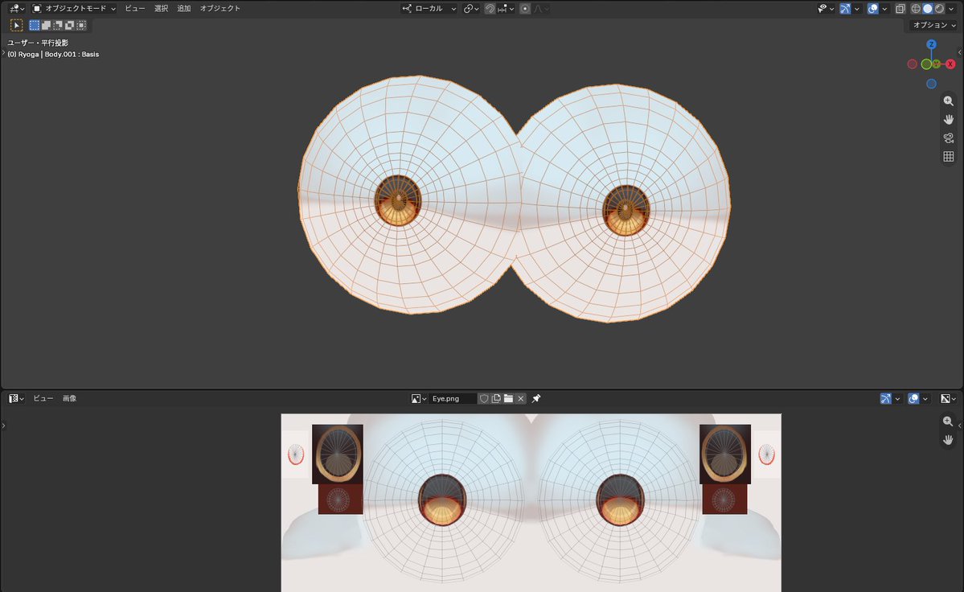Toggle orthographic perspective grid icon
Screen dimensions: 964x592
tap(949, 156)
